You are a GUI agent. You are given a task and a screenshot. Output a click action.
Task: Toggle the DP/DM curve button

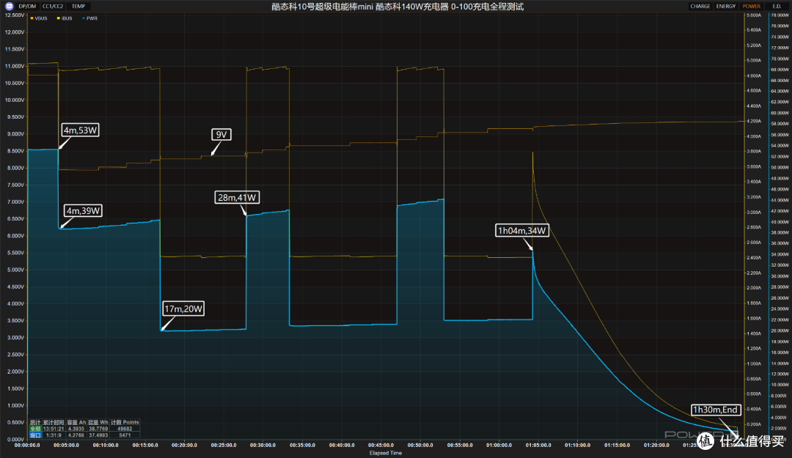point(27,6)
